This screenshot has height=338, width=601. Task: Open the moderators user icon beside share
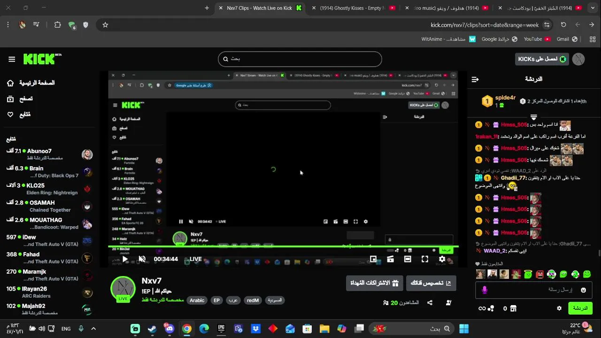pos(448,303)
